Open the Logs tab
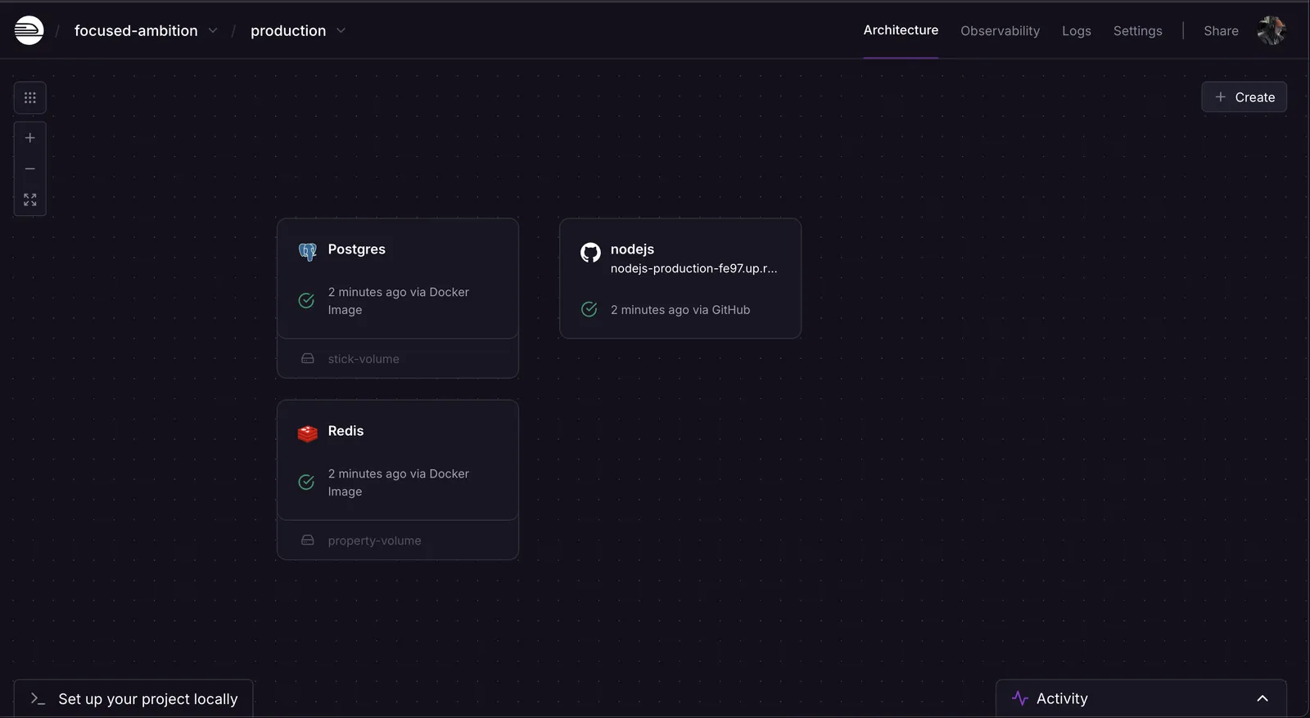Screen dimensions: 1310x718 coord(1076,31)
